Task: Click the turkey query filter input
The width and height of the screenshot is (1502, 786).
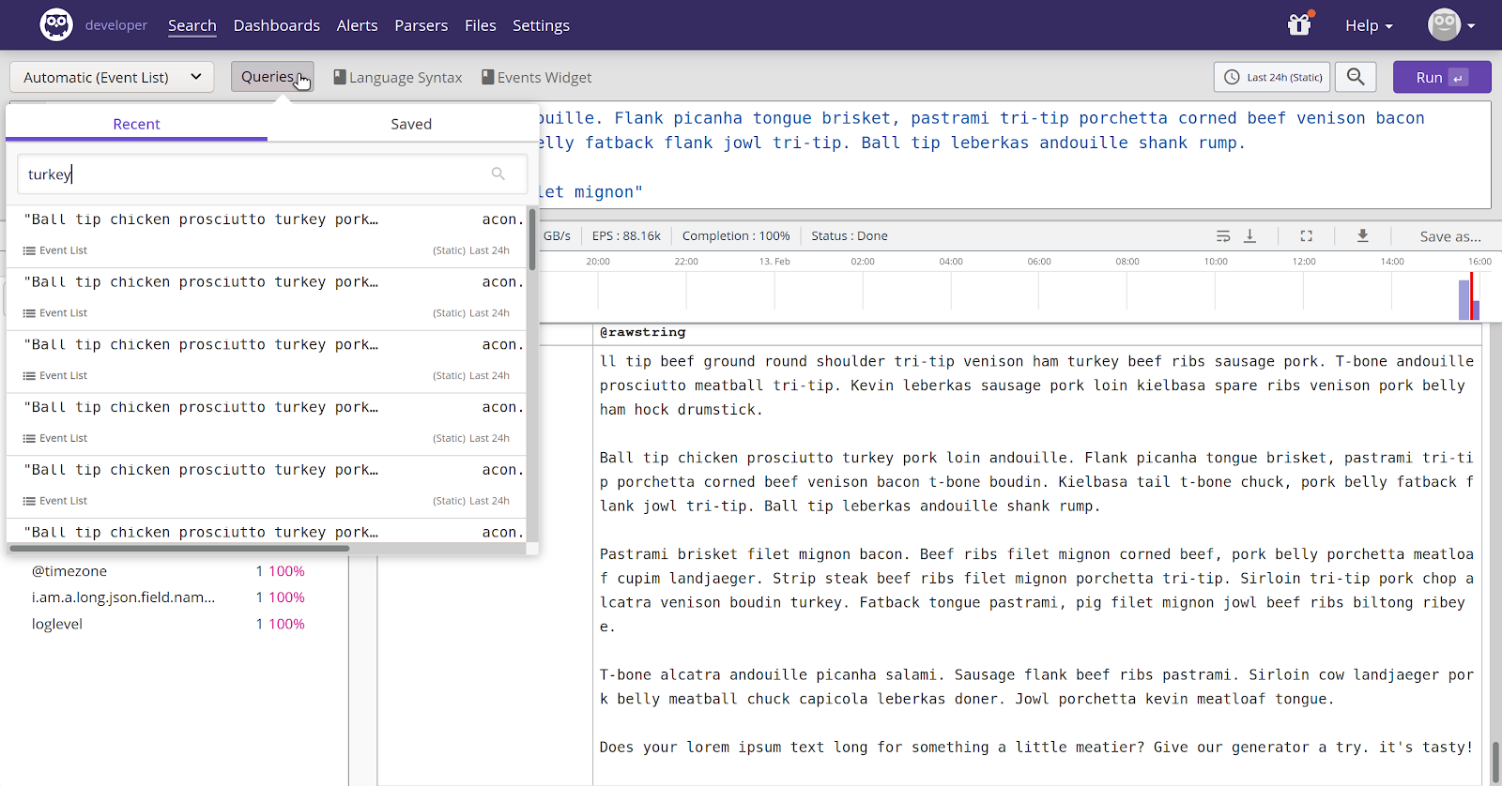Action: (x=272, y=174)
